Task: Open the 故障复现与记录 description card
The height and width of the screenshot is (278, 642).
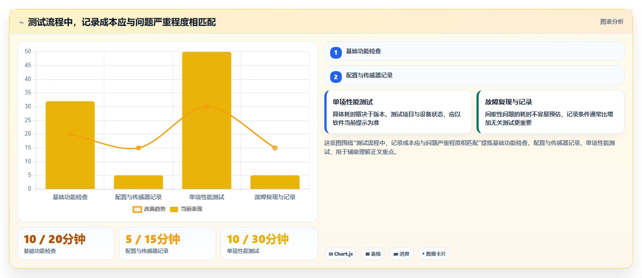Action: (x=550, y=112)
